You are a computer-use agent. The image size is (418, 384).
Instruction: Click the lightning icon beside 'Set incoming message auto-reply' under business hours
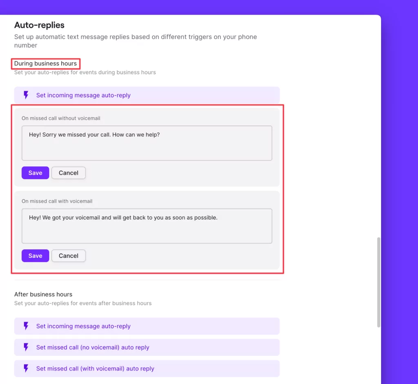(x=26, y=95)
